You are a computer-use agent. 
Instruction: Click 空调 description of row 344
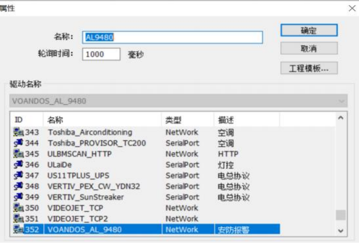coord(226,143)
